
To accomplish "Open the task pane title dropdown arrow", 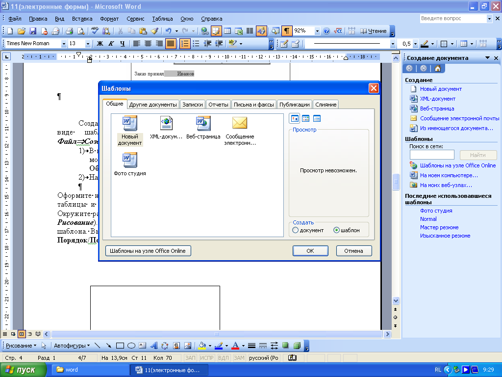I will [487, 58].
